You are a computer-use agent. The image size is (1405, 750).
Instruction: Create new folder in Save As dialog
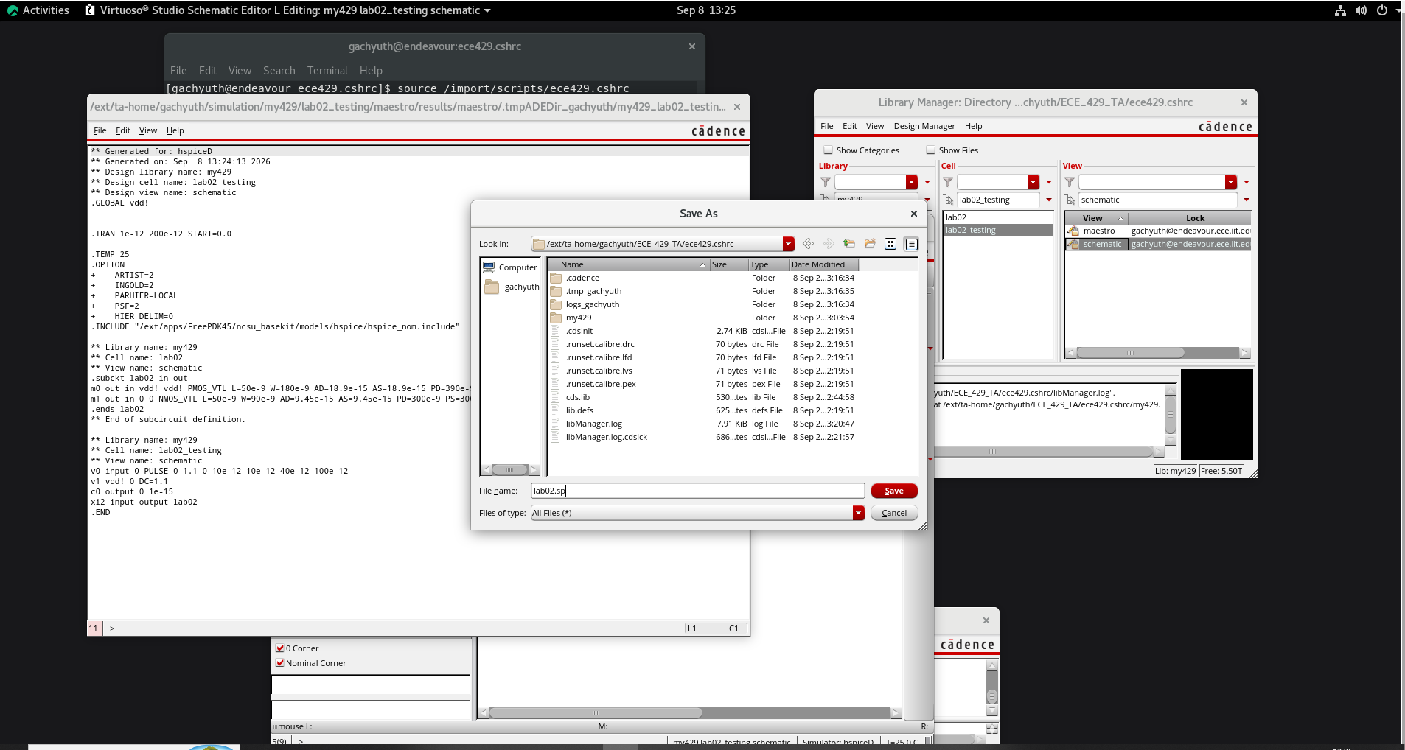[x=870, y=244]
